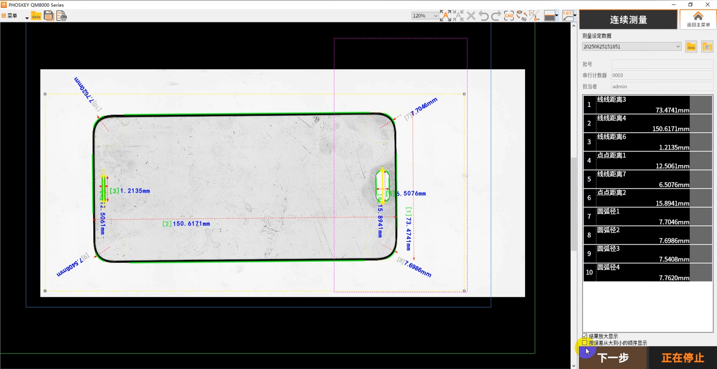This screenshot has width=717, height=369.
Task: Open the tolerance display format dropdown arrow
Action: coord(575,16)
